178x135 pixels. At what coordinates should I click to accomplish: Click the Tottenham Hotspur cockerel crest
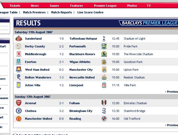coord(104,38)
